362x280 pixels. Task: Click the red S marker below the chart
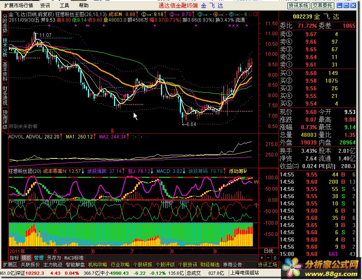[112, 131]
